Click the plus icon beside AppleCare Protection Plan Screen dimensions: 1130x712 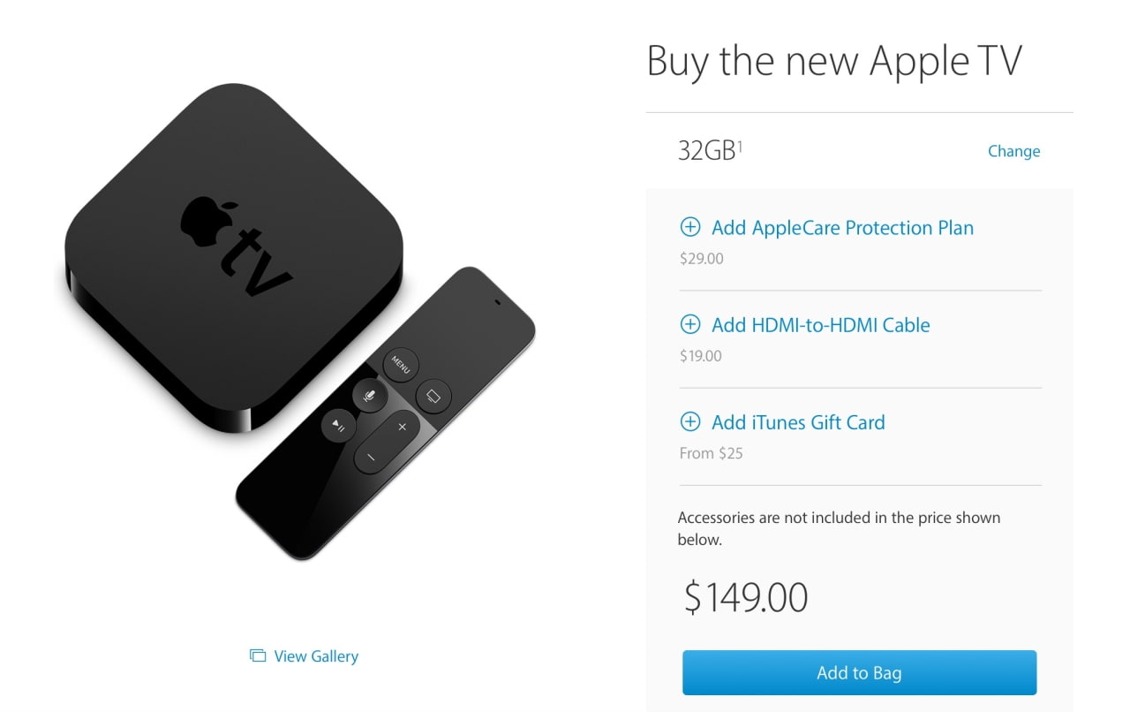(x=689, y=227)
